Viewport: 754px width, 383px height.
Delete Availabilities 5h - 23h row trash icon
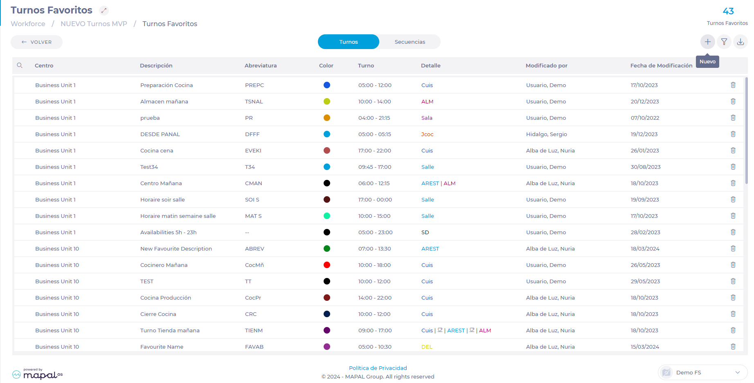pyautogui.click(x=733, y=232)
